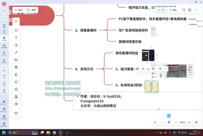Open the 画板 board tab

coord(31,10)
